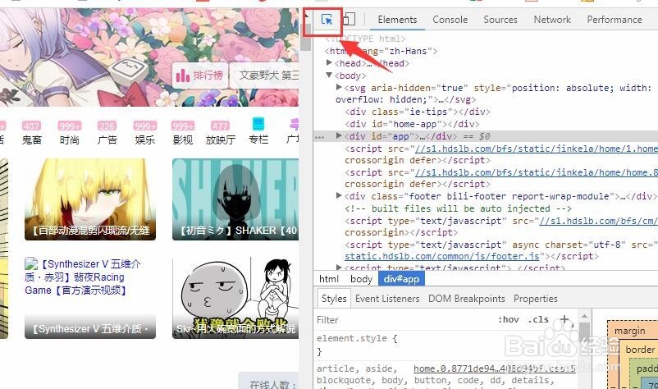This screenshot has width=658, height=389.
Task: Expand the footer bili-footer div node
Action: [339, 195]
